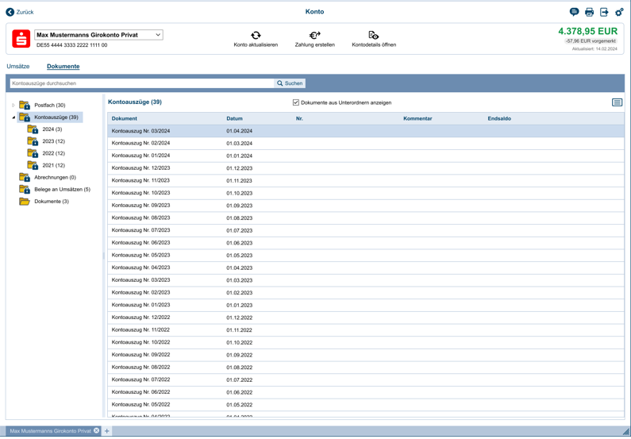This screenshot has height=439, width=631.
Task: Focus the Kontoauszüge durchsuchen search field
Action: [142, 83]
